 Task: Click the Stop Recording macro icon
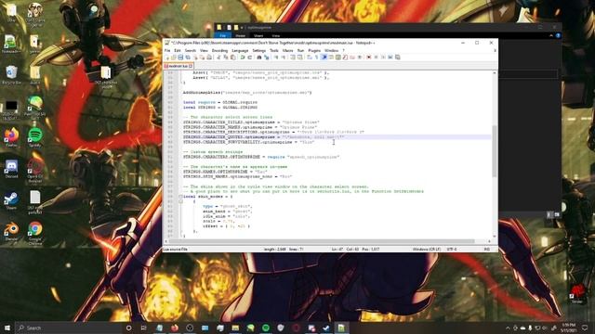click(x=376, y=58)
